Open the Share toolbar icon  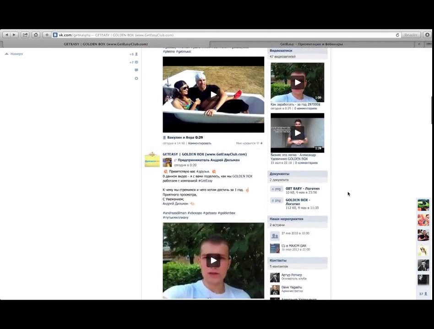pos(25,35)
